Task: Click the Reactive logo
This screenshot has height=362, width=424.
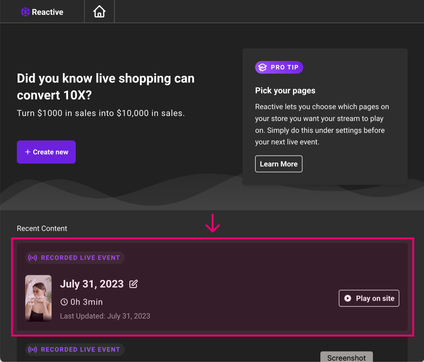Action: pyautogui.click(x=42, y=12)
